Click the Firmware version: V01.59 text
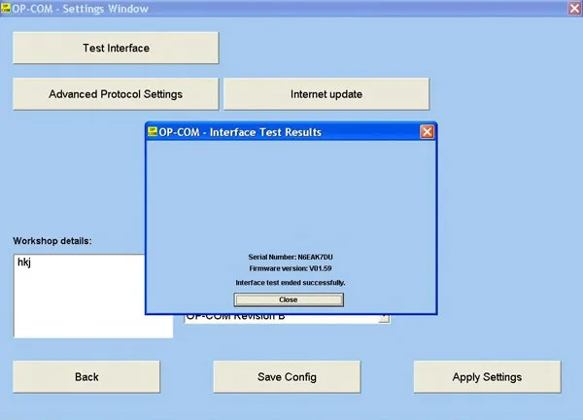This screenshot has height=420, width=583. 291,268
